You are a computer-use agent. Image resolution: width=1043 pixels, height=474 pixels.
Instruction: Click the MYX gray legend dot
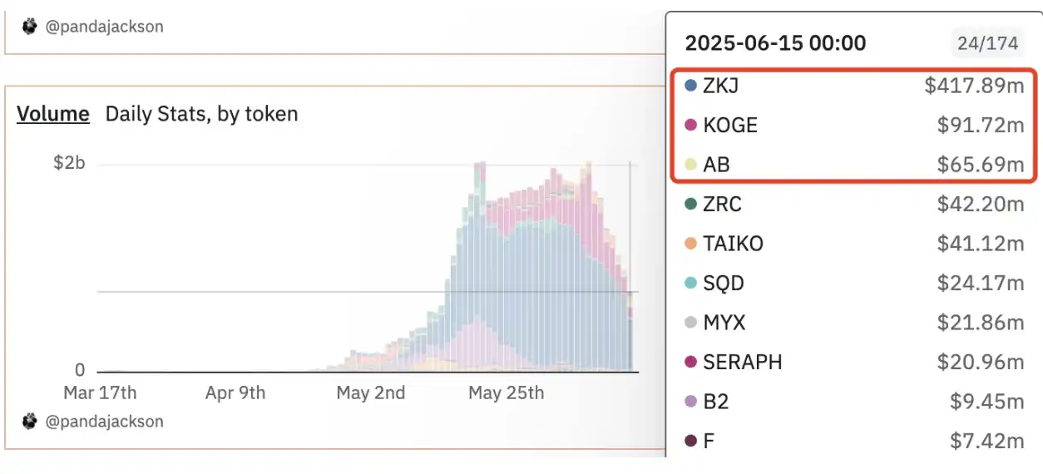coord(690,323)
